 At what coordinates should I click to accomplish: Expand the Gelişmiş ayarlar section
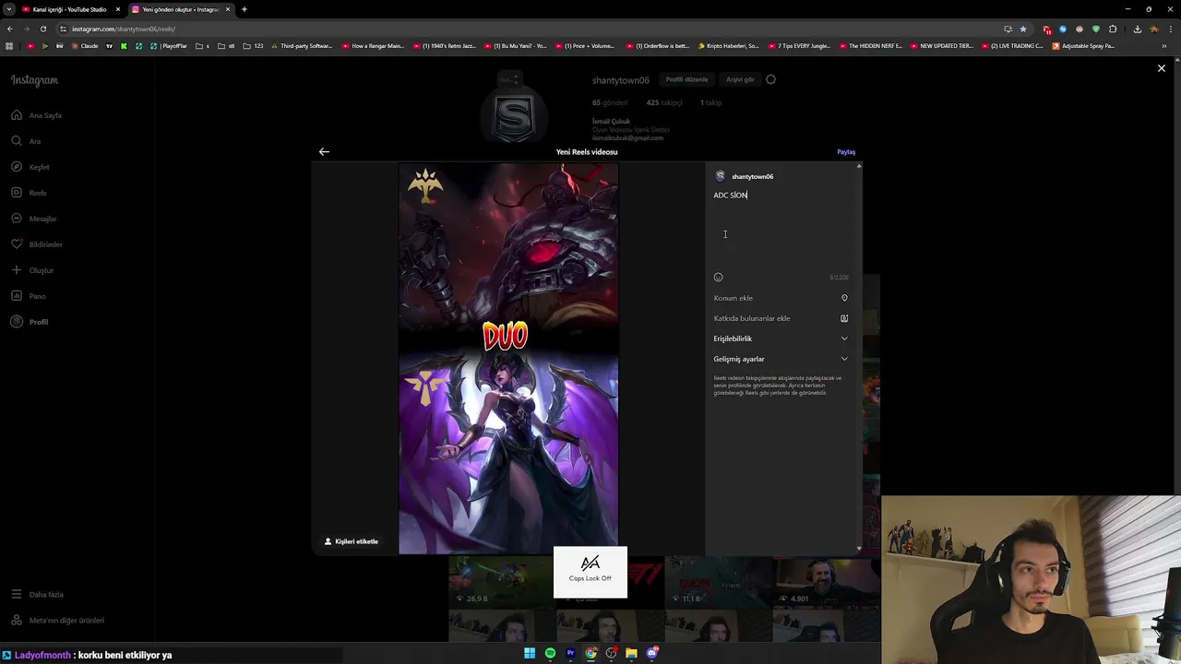click(781, 359)
